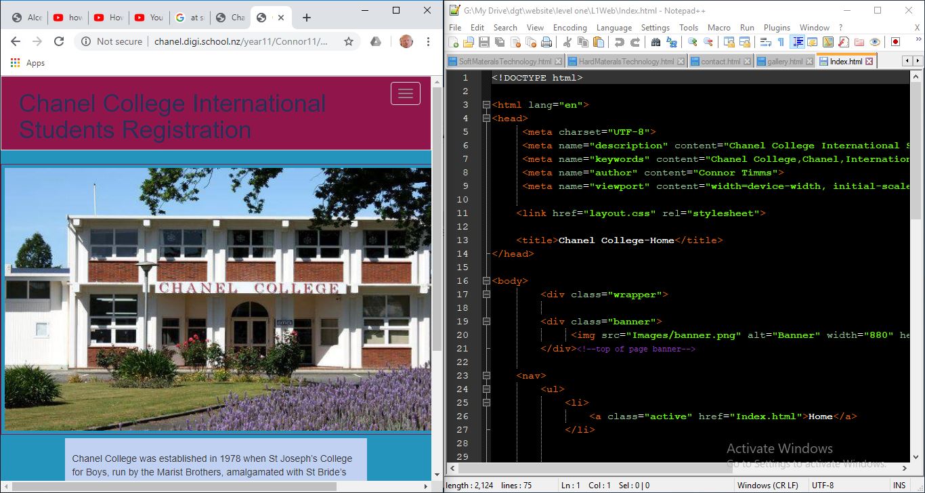Switch to the gallery.html tab
Viewport: 925px width, 493px height.
click(784, 62)
